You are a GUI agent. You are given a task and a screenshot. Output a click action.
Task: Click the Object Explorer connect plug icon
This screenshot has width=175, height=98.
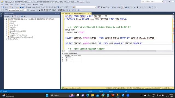point(12,16)
